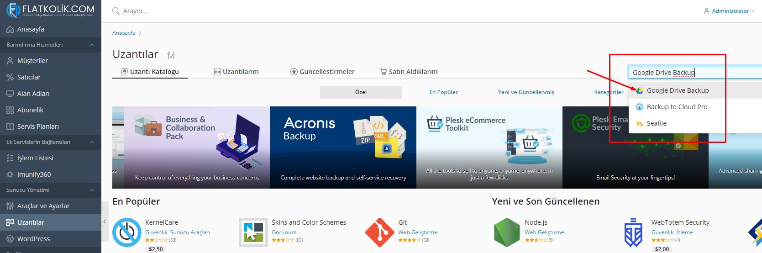Click the Google Drive icon in suggestions

coord(640,90)
